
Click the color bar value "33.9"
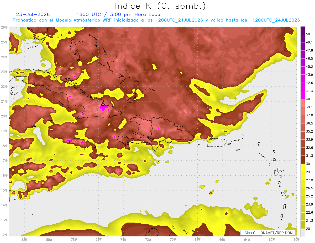[309, 139]
